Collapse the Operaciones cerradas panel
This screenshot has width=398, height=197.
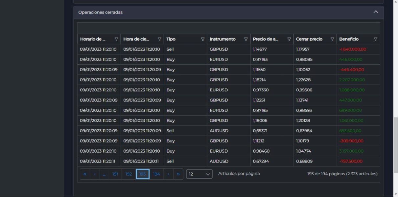tap(376, 12)
